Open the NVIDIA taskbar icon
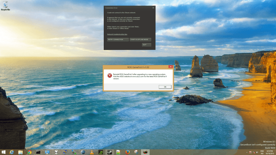The height and width of the screenshot is (155, 276). coord(101,152)
